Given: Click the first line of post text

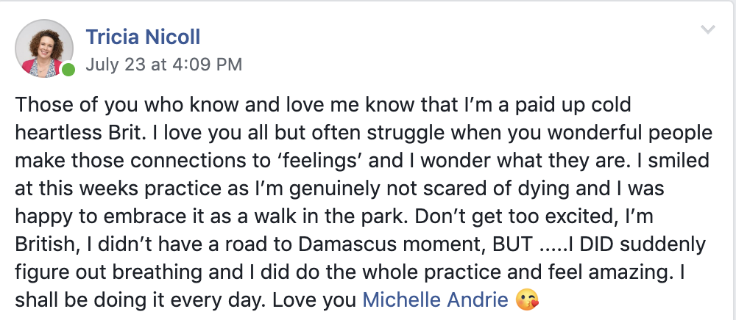Looking at the screenshot, I should click(324, 106).
